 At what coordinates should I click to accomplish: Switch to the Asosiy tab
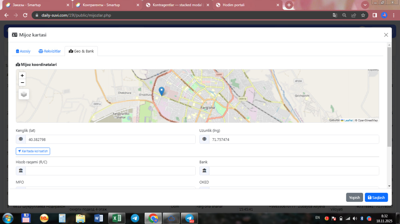pos(23,51)
